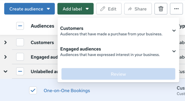Expand Customers label option in dropdown panel

click(174, 31)
